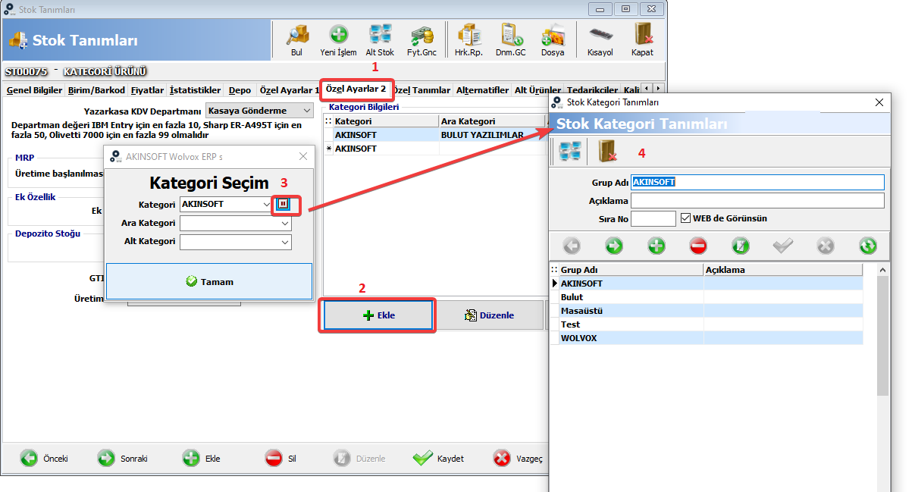Select the Özel Ayarlar 2 tab

pyautogui.click(x=356, y=89)
